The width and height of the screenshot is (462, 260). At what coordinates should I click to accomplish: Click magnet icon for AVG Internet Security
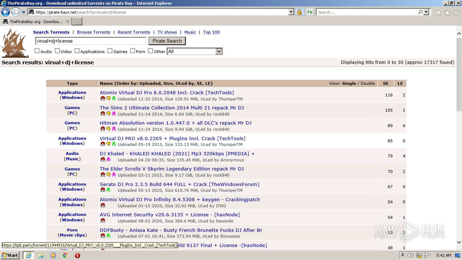pyautogui.click(x=103, y=221)
